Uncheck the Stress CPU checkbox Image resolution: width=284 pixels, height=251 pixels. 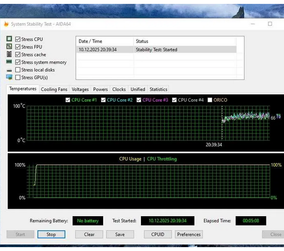tap(18, 39)
